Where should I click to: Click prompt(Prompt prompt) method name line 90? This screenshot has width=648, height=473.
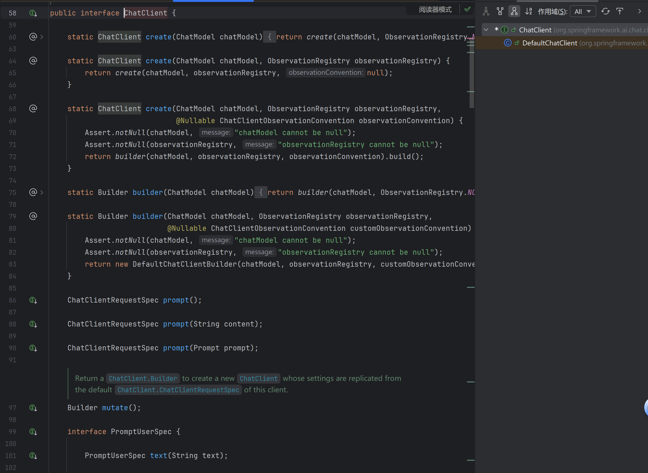176,348
